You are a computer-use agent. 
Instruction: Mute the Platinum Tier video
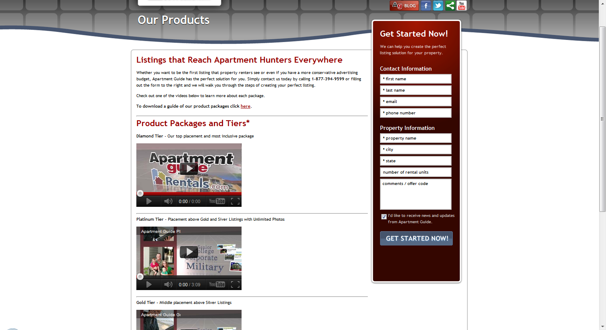click(x=168, y=285)
